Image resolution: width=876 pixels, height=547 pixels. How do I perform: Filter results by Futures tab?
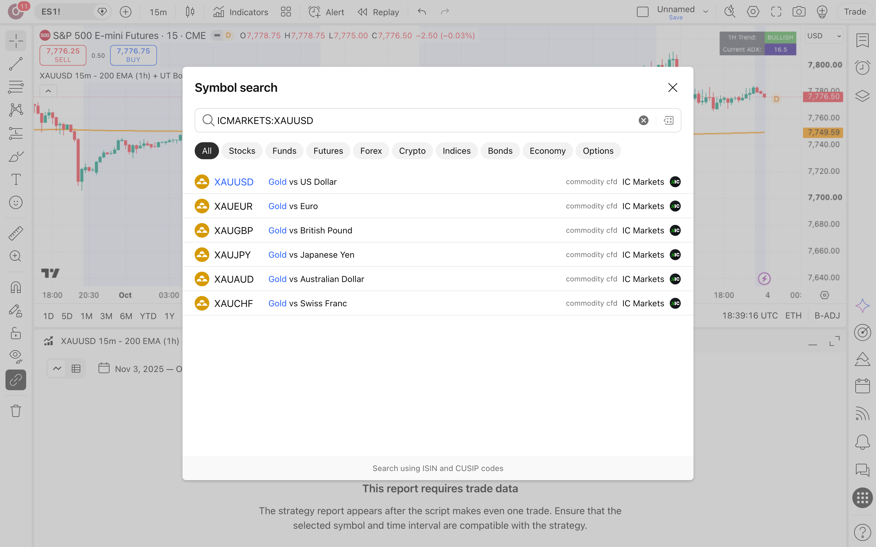pyautogui.click(x=328, y=151)
